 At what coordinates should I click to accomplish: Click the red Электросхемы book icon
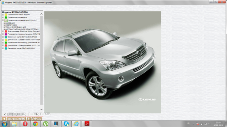6,31
